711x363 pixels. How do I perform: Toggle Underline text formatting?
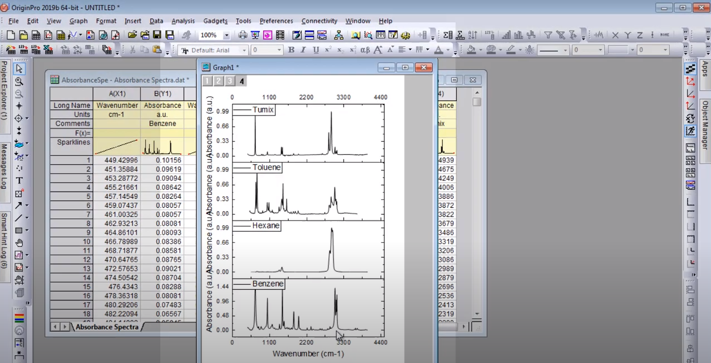coord(316,50)
